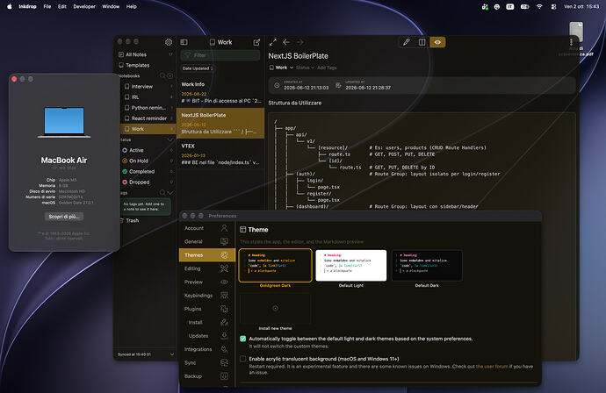Image resolution: width=606 pixels, height=393 pixels.
Task: Go forward with the right arrow
Action: point(300,42)
